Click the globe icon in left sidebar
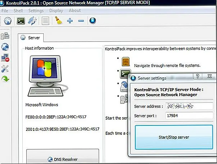The height and width of the screenshot is (164, 217). pos(5,47)
